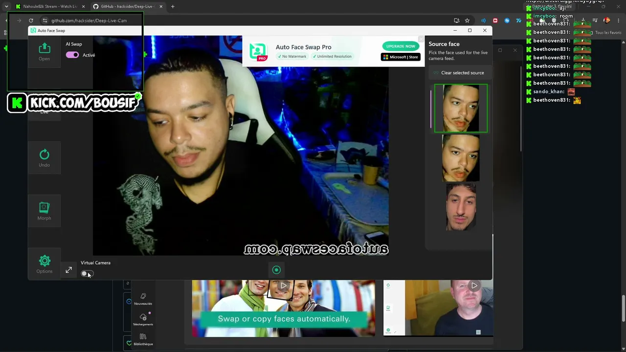
Task: Click the UPGRADE NOW button
Action: point(401,46)
